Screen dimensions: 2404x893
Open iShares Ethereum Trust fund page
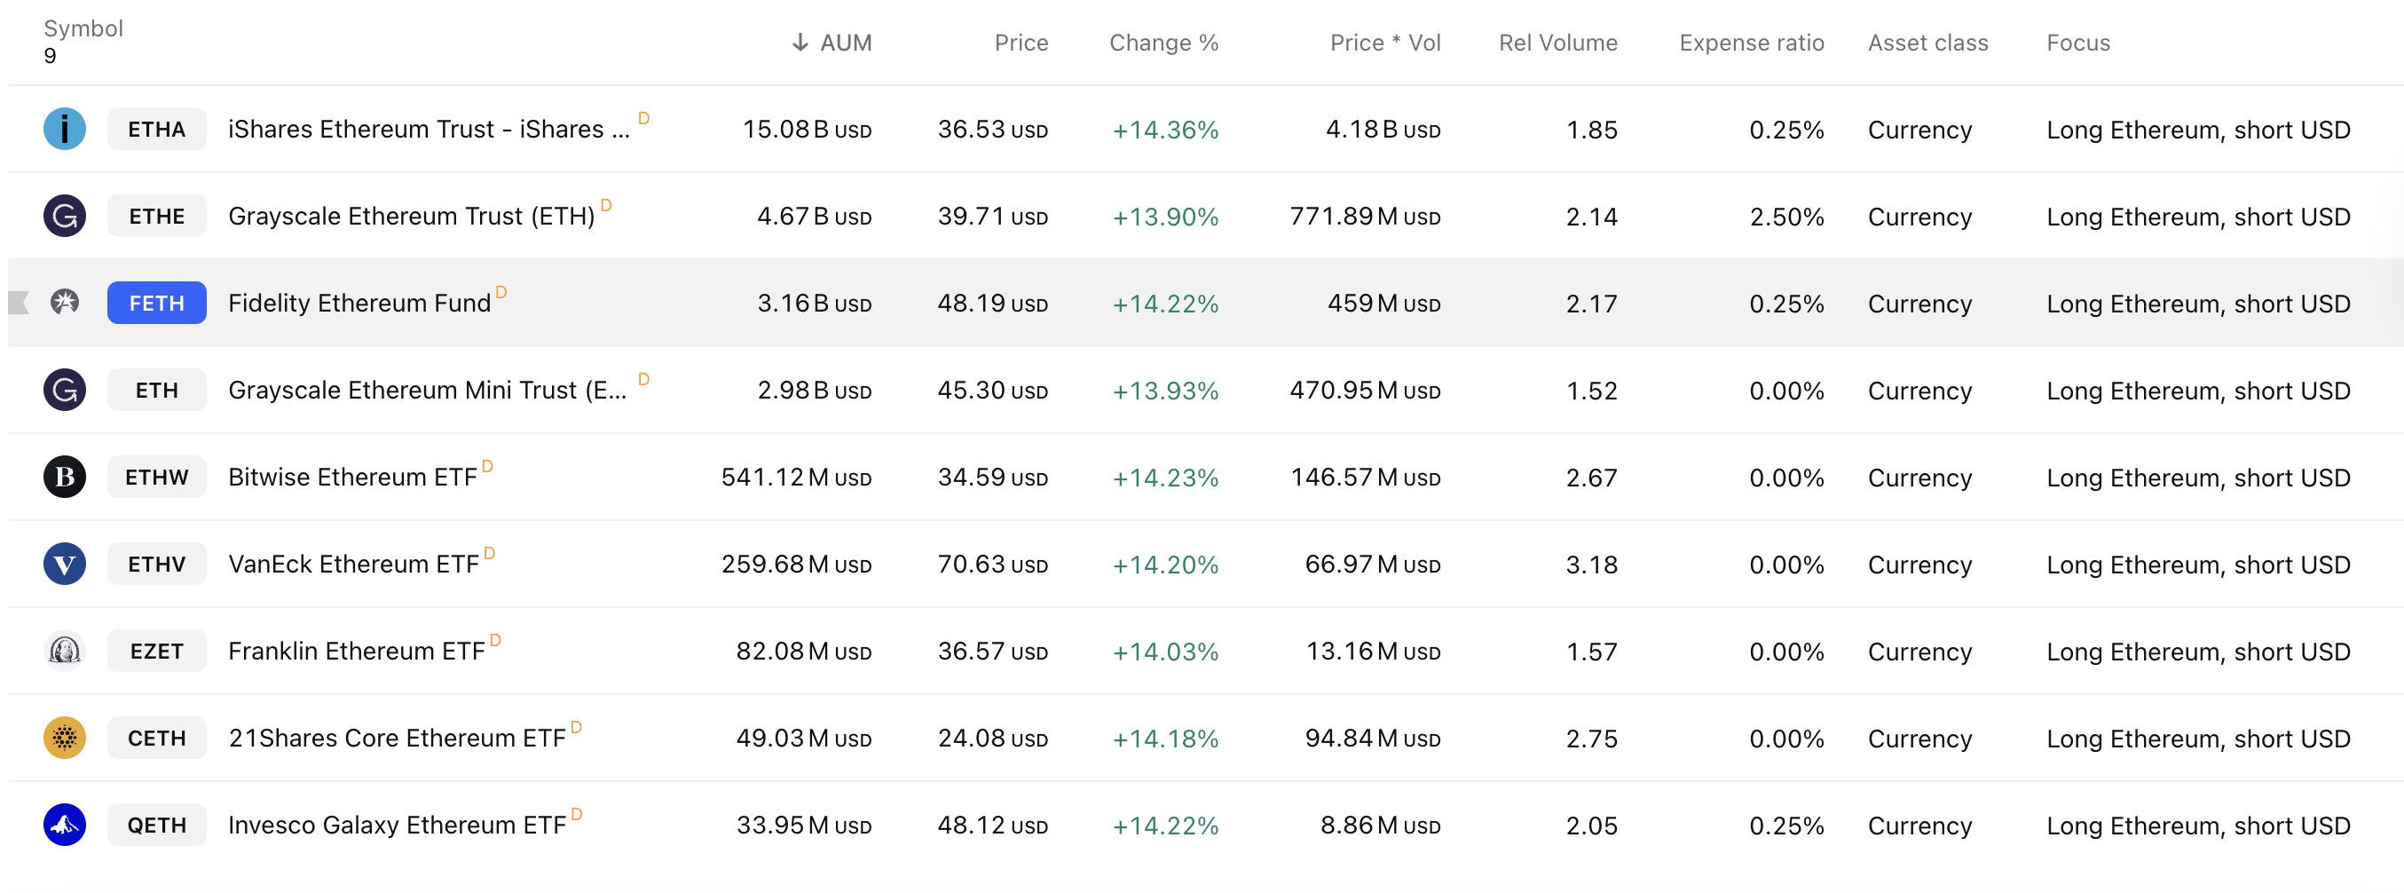(430, 129)
